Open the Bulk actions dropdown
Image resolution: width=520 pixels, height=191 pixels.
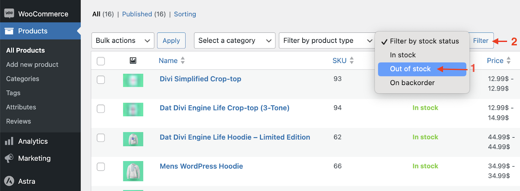123,41
